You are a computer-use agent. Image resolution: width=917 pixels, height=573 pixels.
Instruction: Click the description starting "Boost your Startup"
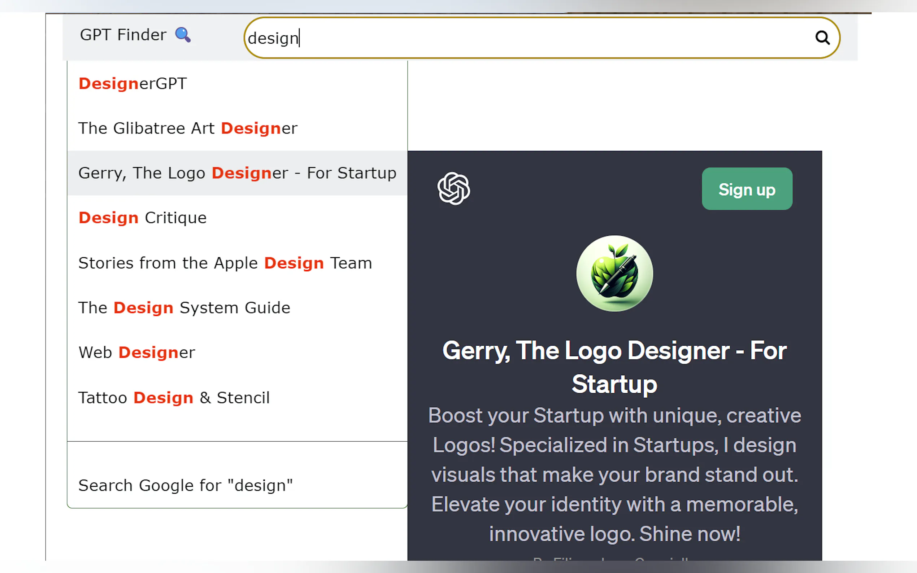click(614, 474)
